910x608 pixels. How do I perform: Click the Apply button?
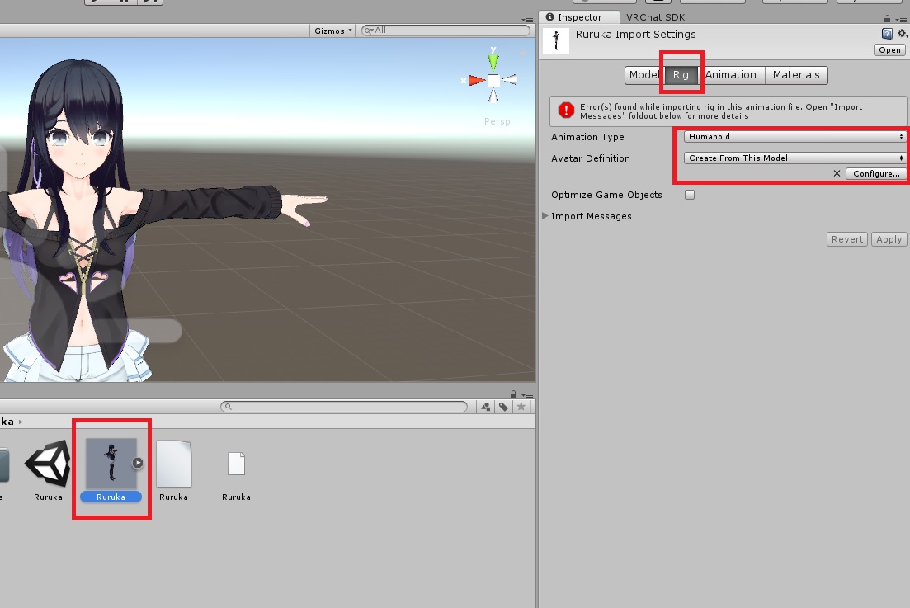point(889,239)
